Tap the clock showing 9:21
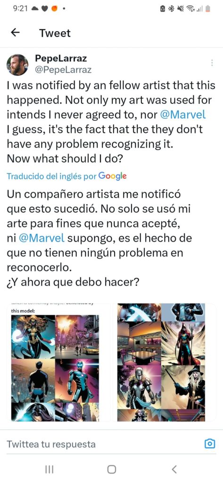Viewport: 223px width, 483px height. pos(21,9)
